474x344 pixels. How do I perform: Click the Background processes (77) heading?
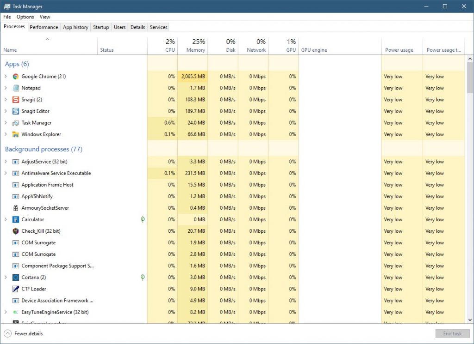pos(44,149)
